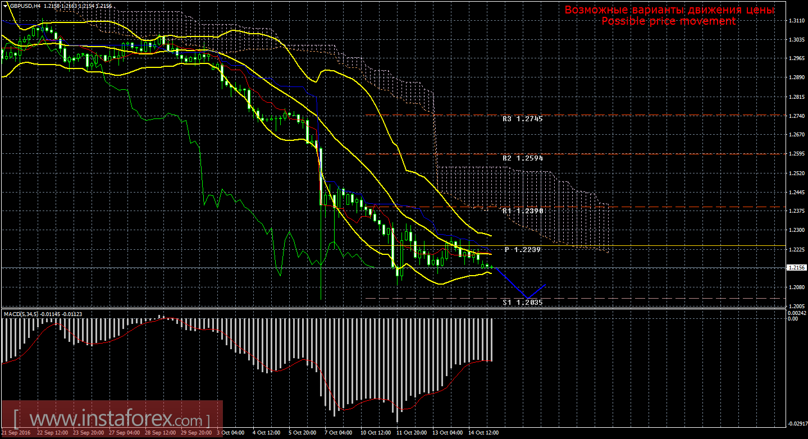The width and height of the screenshot is (808, 439).
Task: Click the Russian red caption text
Action: pos(669,10)
